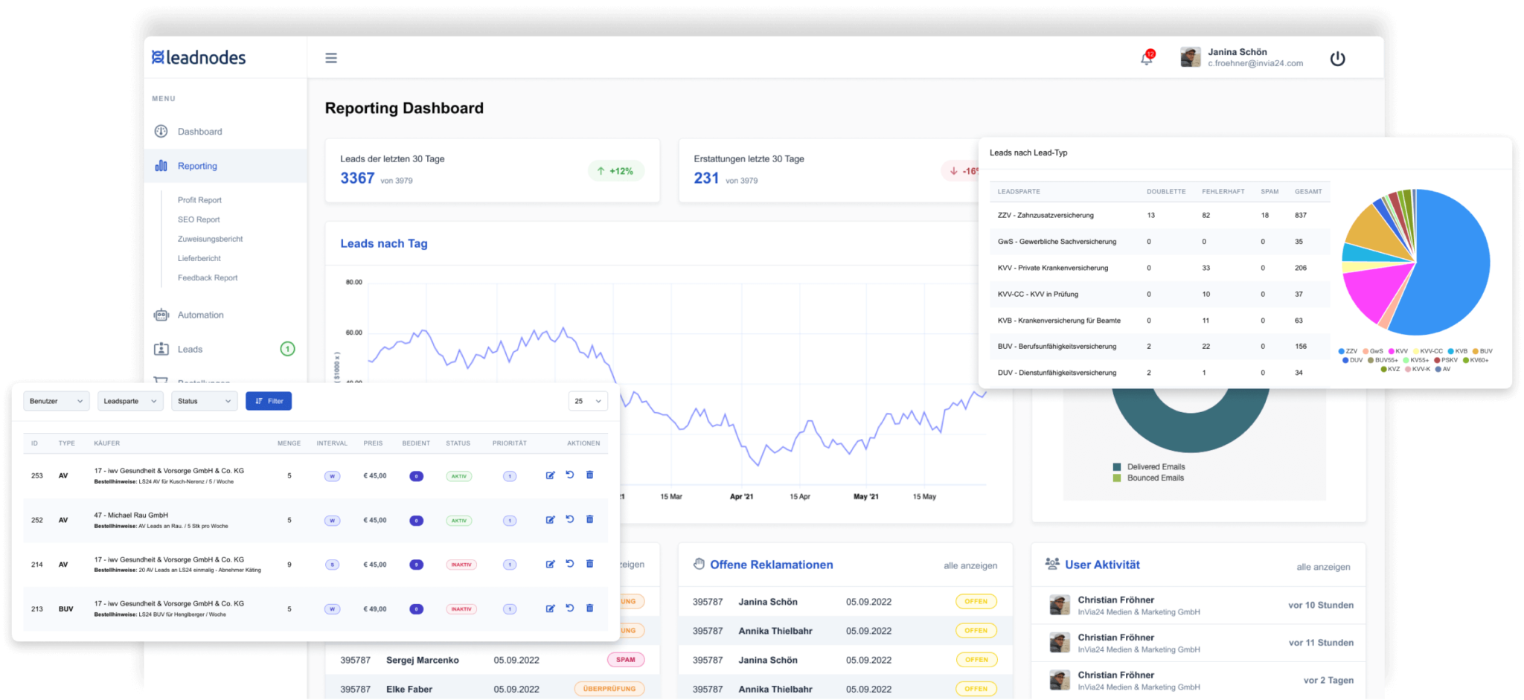Image resolution: width=1524 pixels, height=700 pixels.
Task: Click the logout power icon
Action: click(x=1337, y=57)
